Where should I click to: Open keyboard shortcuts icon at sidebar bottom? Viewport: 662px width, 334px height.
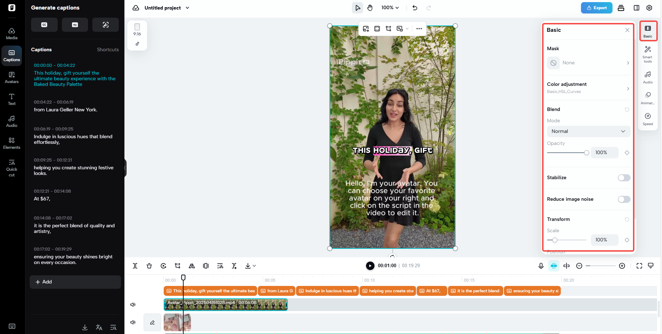click(x=12, y=326)
